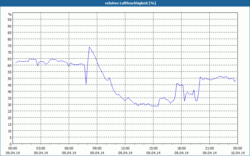250x156 pixels.
Task: Select the y-axis value '55'
Action: coord(10,72)
